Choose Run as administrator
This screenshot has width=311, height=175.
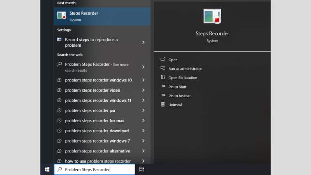pos(185,69)
